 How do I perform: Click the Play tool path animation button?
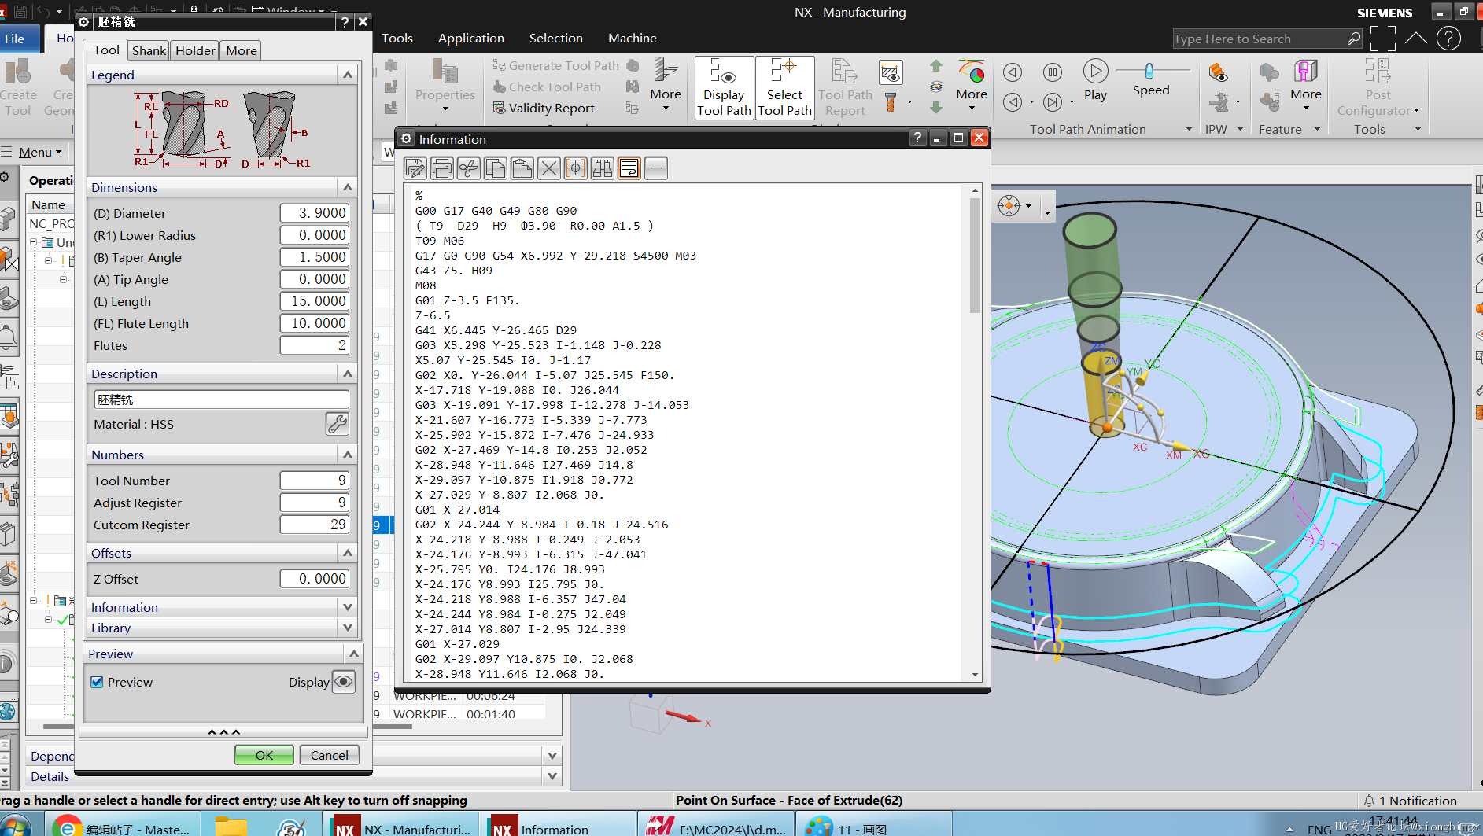[1095, 80]
